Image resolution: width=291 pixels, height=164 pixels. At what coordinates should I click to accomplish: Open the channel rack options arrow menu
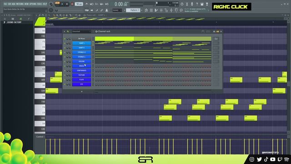coord(65,31)
